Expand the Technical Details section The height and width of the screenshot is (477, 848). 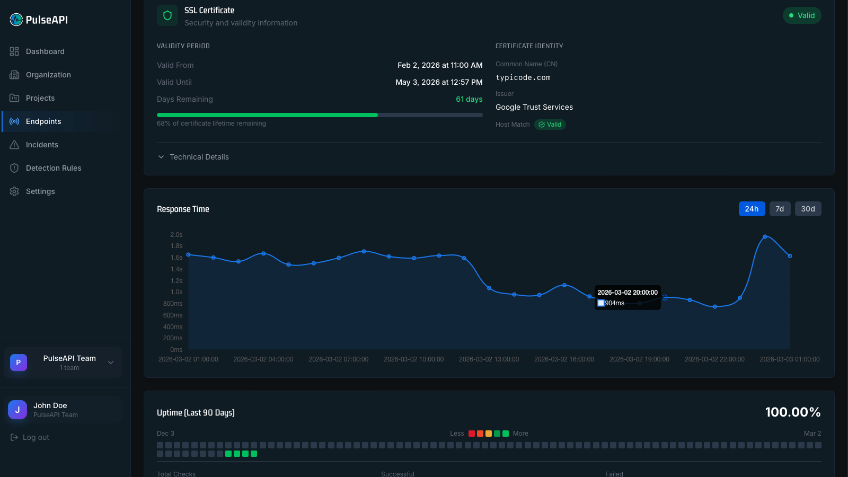193,156
